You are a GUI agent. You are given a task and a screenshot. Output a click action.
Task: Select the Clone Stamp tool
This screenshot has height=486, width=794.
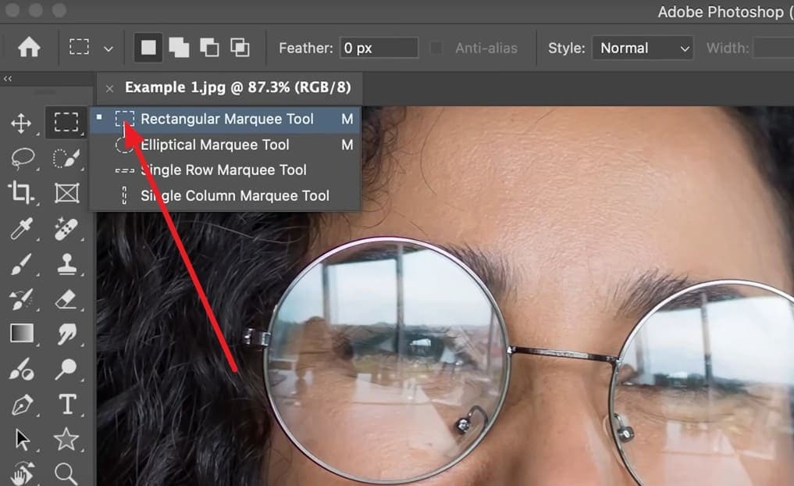[67, 264]
